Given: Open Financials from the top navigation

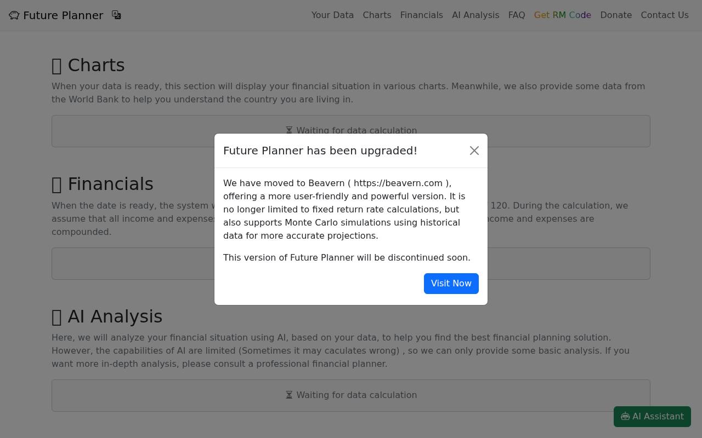Looking at the screenshot, I should [x=422, y=15].
